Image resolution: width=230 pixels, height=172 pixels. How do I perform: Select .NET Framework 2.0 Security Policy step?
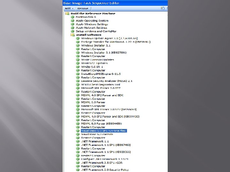(105, 170)
